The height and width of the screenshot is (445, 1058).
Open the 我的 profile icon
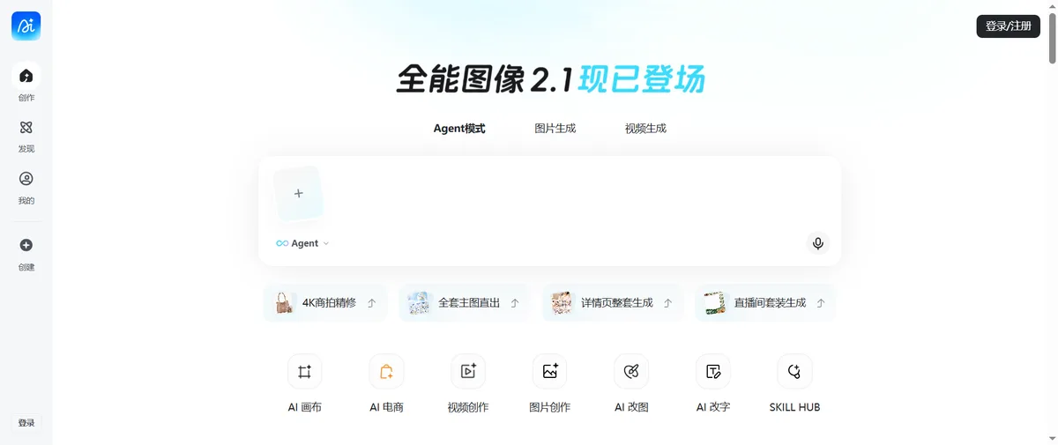26,179
